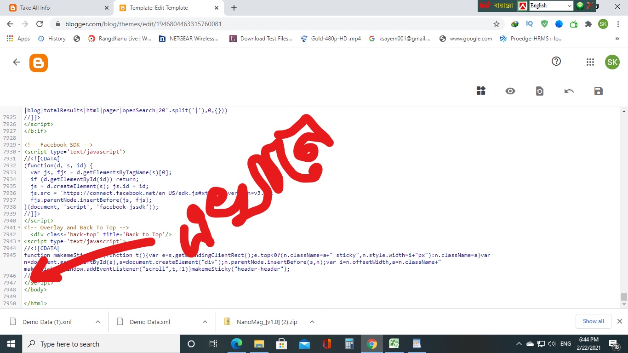The width and height of the screenshot is (628, 353).
Task: Open the Demo Data (1).xml download
Action: pos(47,322)
